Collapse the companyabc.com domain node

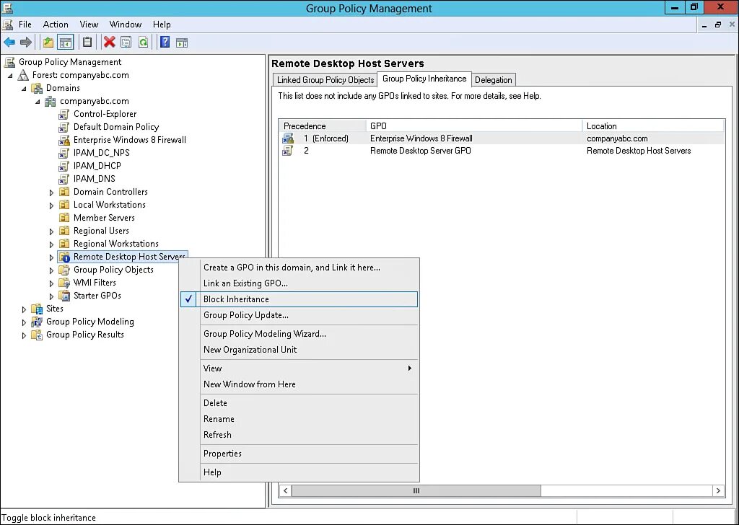pos(38,101)
